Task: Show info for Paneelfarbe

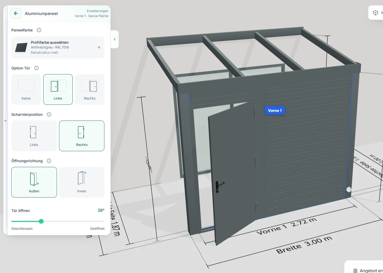Action: (39, 30)
